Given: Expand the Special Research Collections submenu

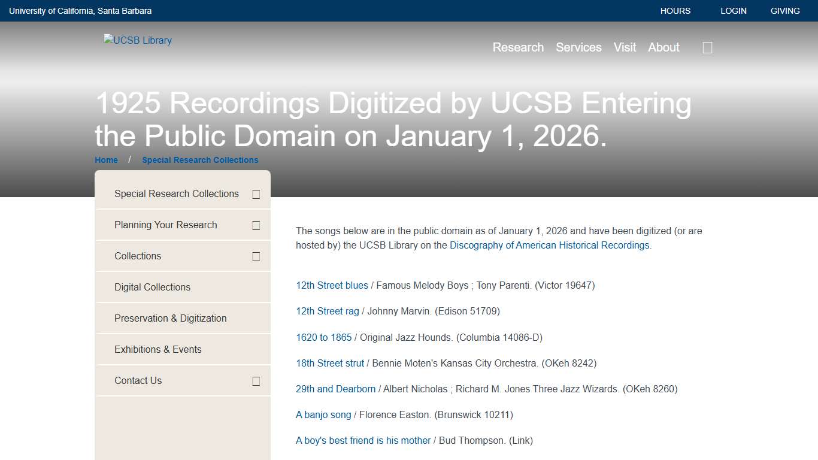Looking at the screenshot, I should click(x=256, y=193).
